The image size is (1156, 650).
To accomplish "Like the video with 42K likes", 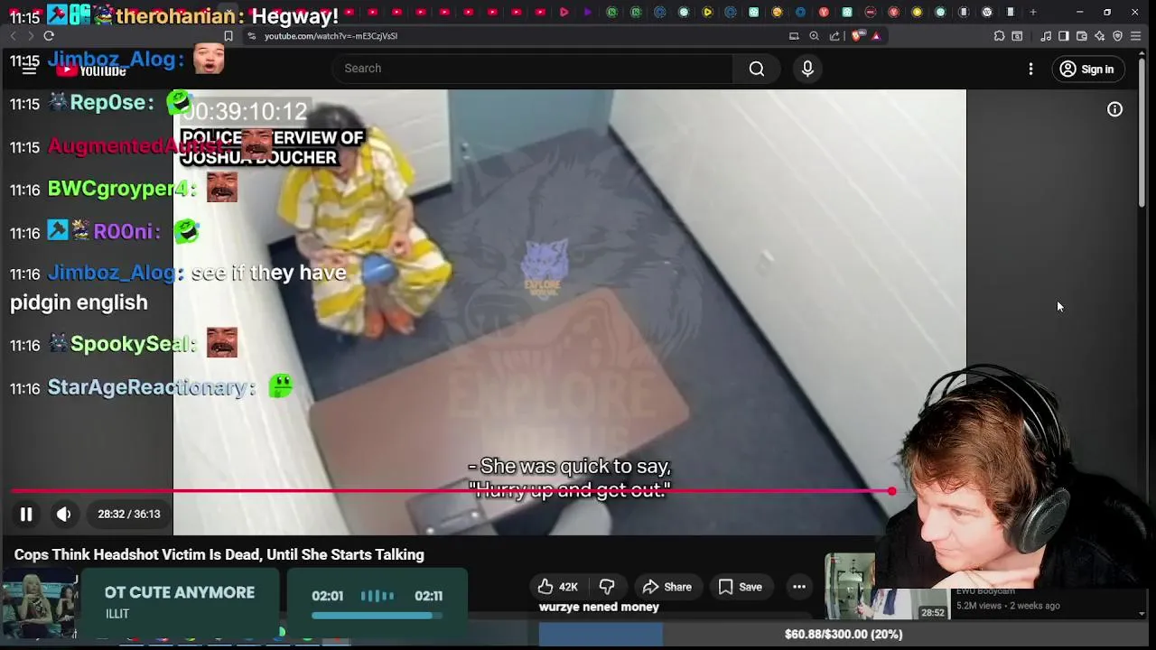I will [557, 587].
